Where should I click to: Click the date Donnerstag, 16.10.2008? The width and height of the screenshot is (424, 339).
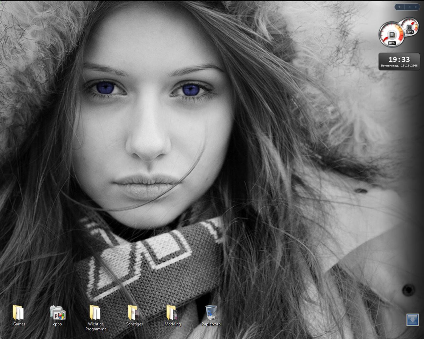click(399, 66)
